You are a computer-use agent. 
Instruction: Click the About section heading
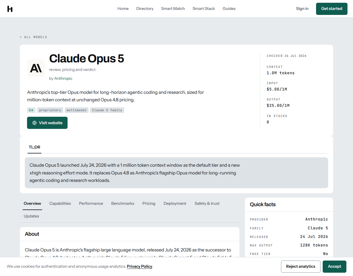(32, 234)
